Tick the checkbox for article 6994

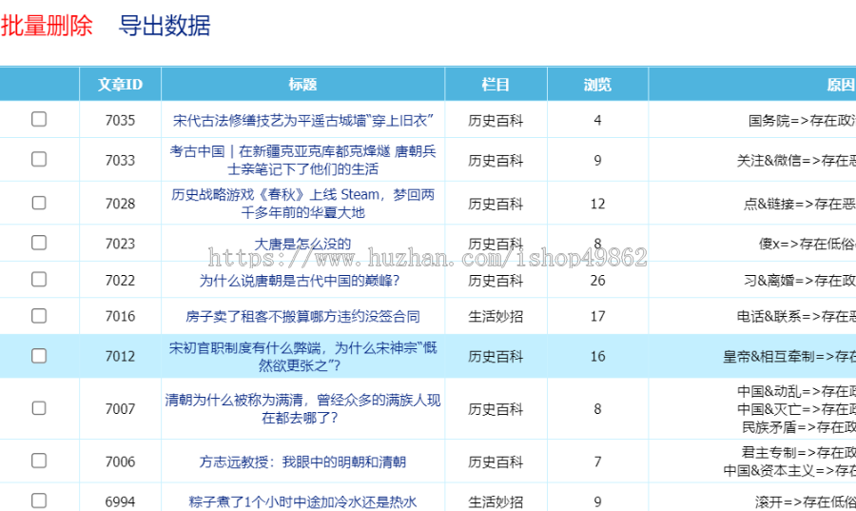click(39, 501)
